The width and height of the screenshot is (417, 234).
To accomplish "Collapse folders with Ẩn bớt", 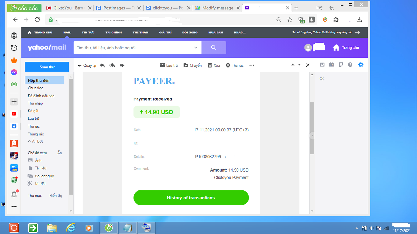I will tap(36, 141).
